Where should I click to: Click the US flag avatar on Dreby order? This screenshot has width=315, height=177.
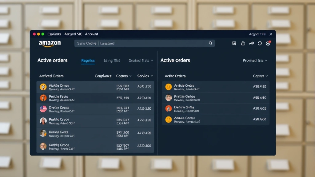click(42, 109)
